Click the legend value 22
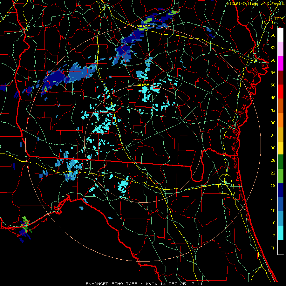Image resolution: width=286 pixels, height=286 pixels. coord(273,173)
